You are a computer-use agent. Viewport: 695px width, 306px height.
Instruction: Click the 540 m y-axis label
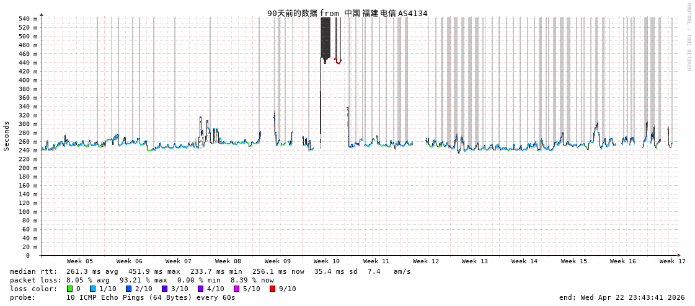coord(27,19)
